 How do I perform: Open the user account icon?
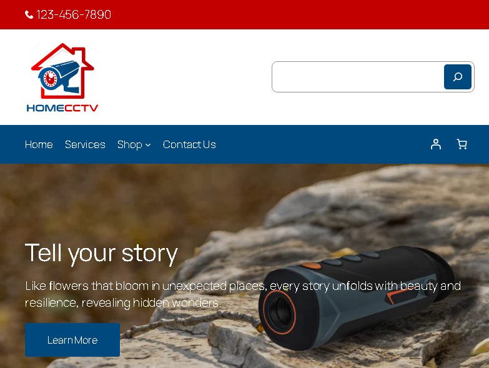click(436, 144)
